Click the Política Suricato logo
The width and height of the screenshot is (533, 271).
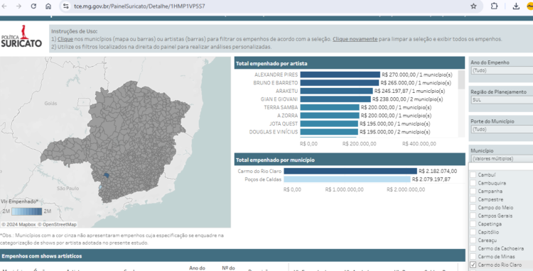tap(21, 36)
